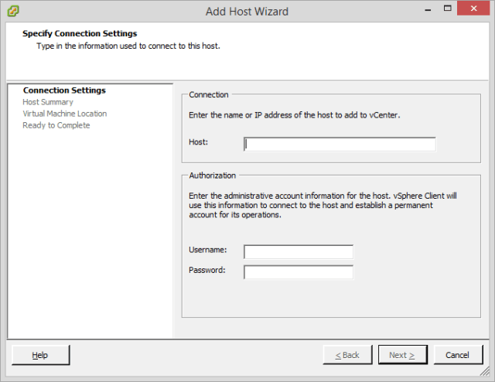Click 'Enter the name or IP address' instruction
The width and height of the screenshot is (495, 382).
pos(294,115)
